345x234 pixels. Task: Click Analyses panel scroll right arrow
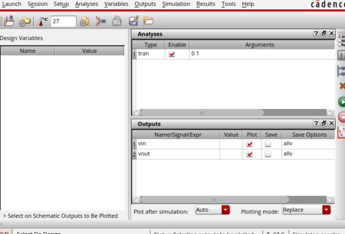click(x=330, y=113)
